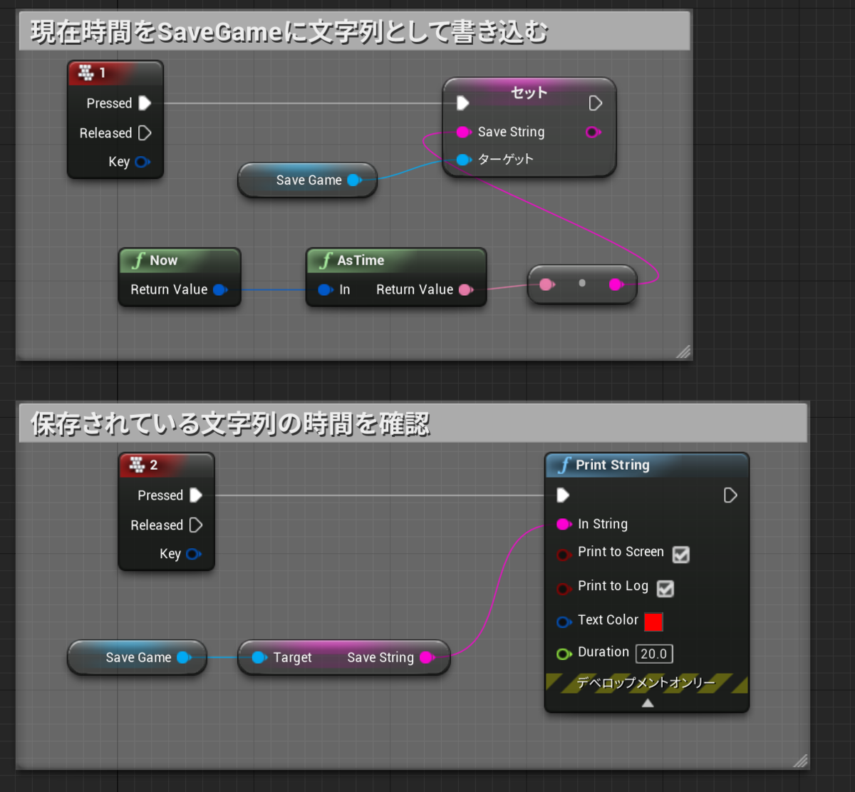Select the key 2 input event node header

[167, 466]
